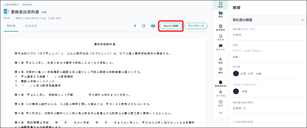Open the 締結 sidebar panel
The image size is (307, 128).
click(221, 70)
